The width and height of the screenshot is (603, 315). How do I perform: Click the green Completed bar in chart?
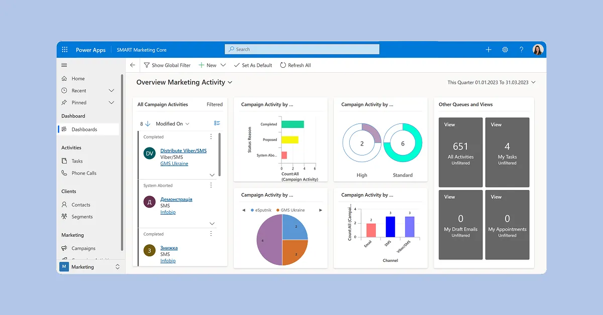[292, 124]
